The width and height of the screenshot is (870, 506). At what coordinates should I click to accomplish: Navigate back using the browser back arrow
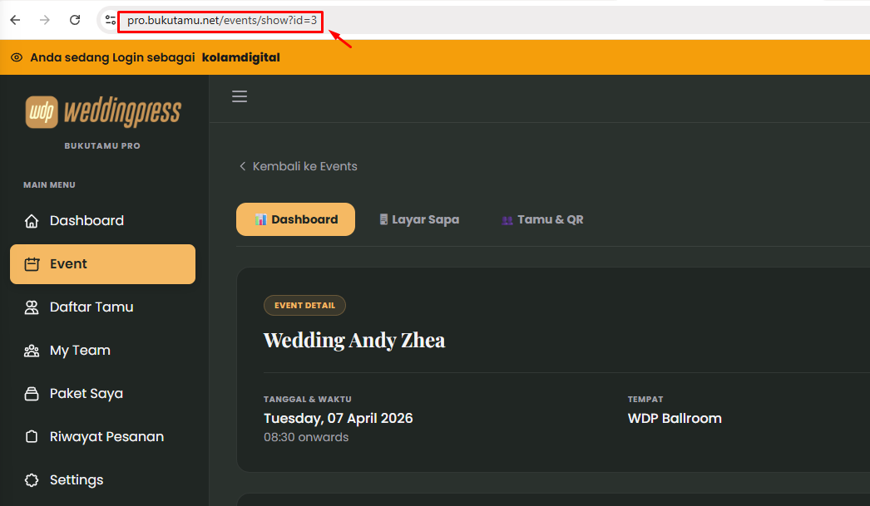14,19
